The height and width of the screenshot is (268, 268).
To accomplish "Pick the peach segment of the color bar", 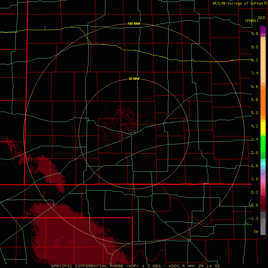I will pos(263,61).
